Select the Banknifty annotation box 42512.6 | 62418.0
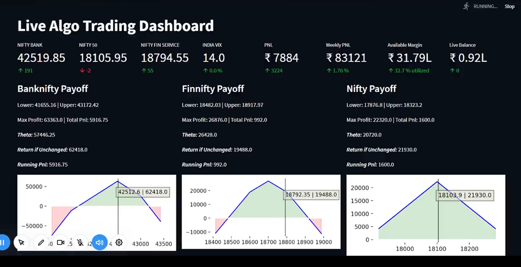 [x=143, y=191]
